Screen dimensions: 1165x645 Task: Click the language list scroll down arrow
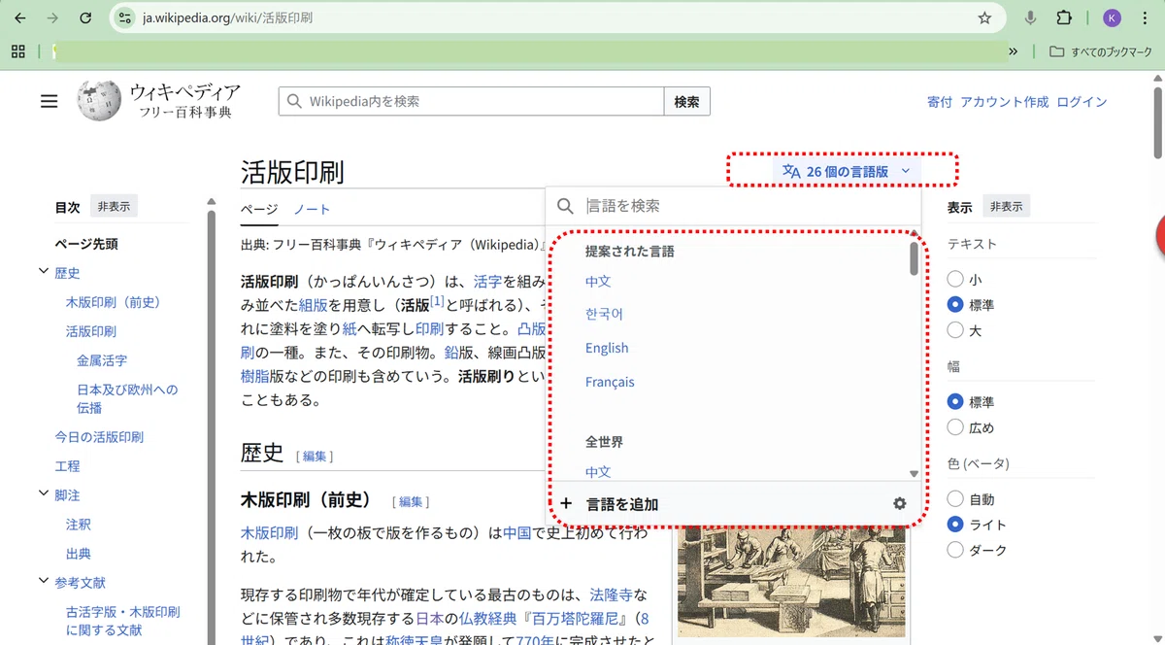pos(914,473)
